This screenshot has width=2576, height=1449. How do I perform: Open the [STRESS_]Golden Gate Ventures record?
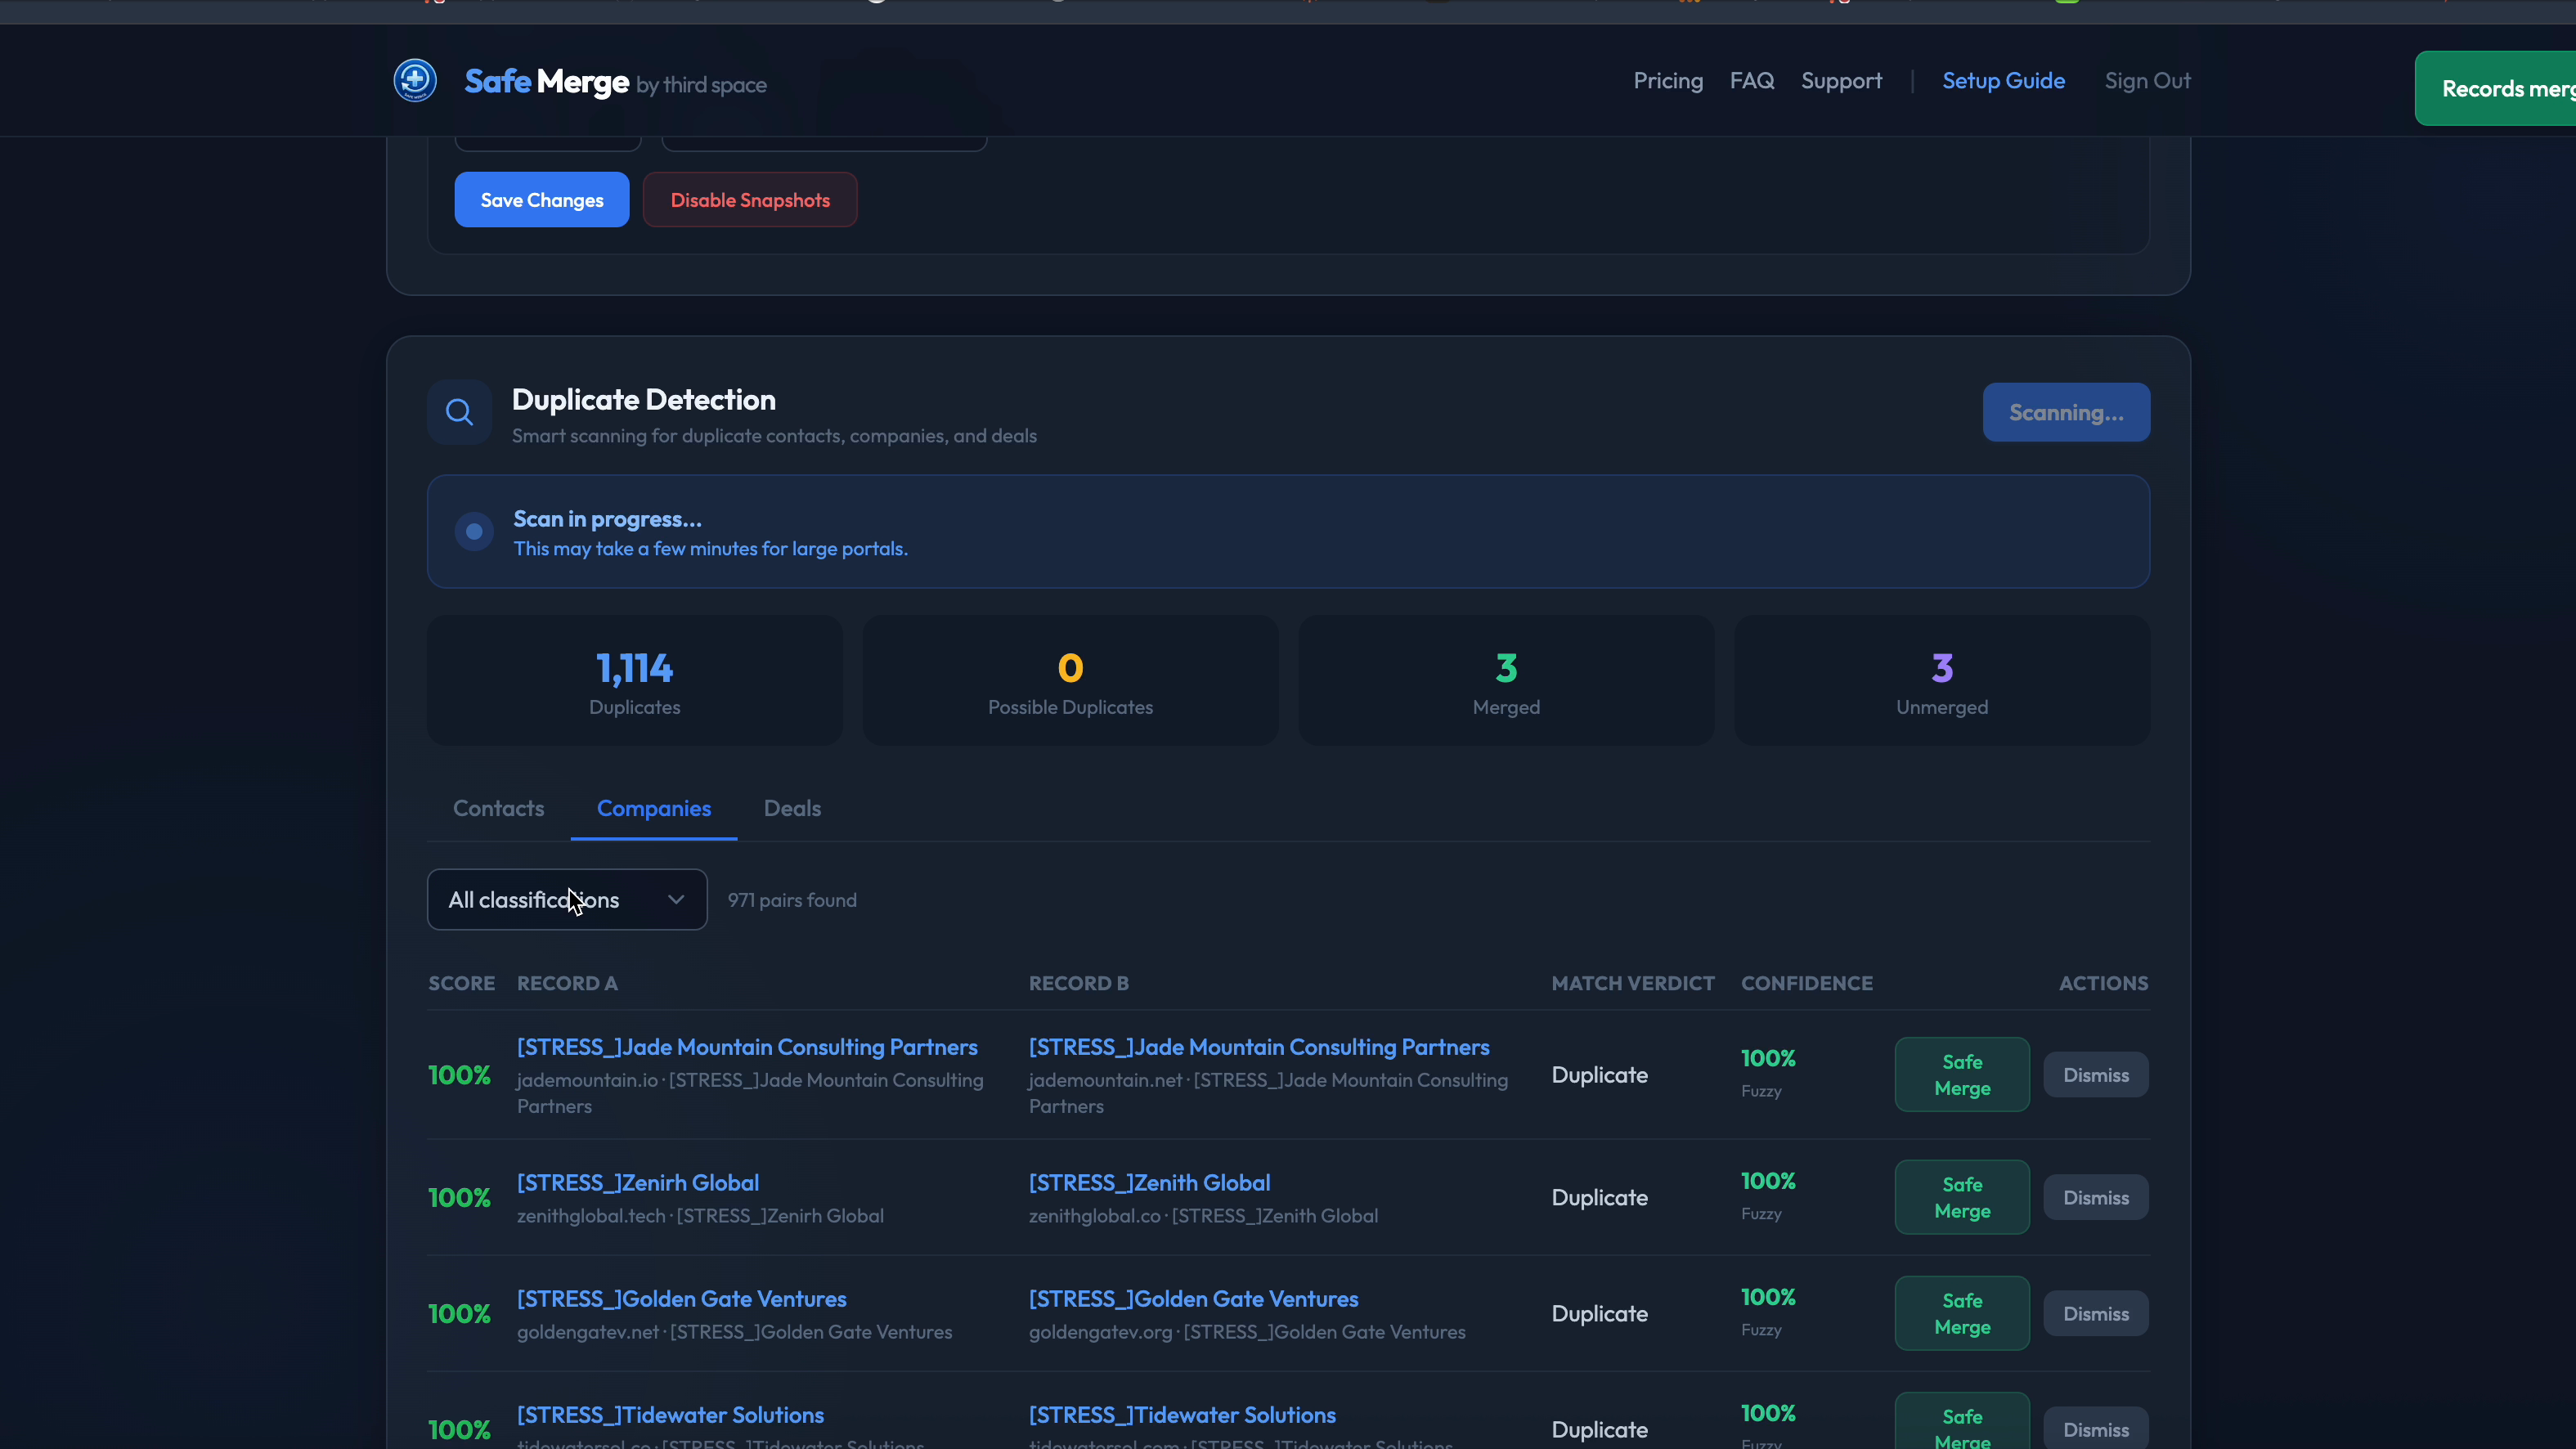coord(681,1298)
